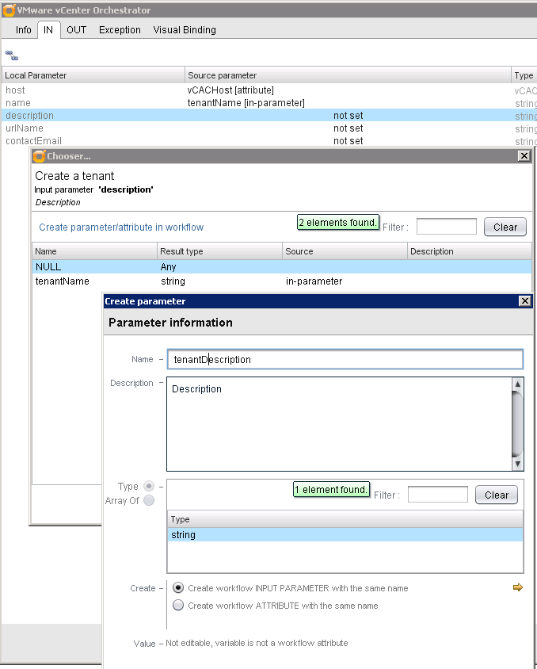The height and width of the screenshot is (669, 537).
Task: Click the Name field containing tenantDescription
Action: click(345, 359)
